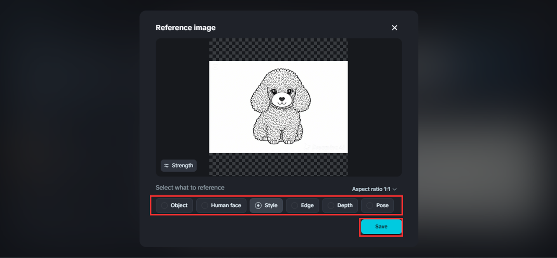Image resolution: width=557 pixels, height=258 pixels.
Task: Close the Reference image dialog
Action: [395, 28]
